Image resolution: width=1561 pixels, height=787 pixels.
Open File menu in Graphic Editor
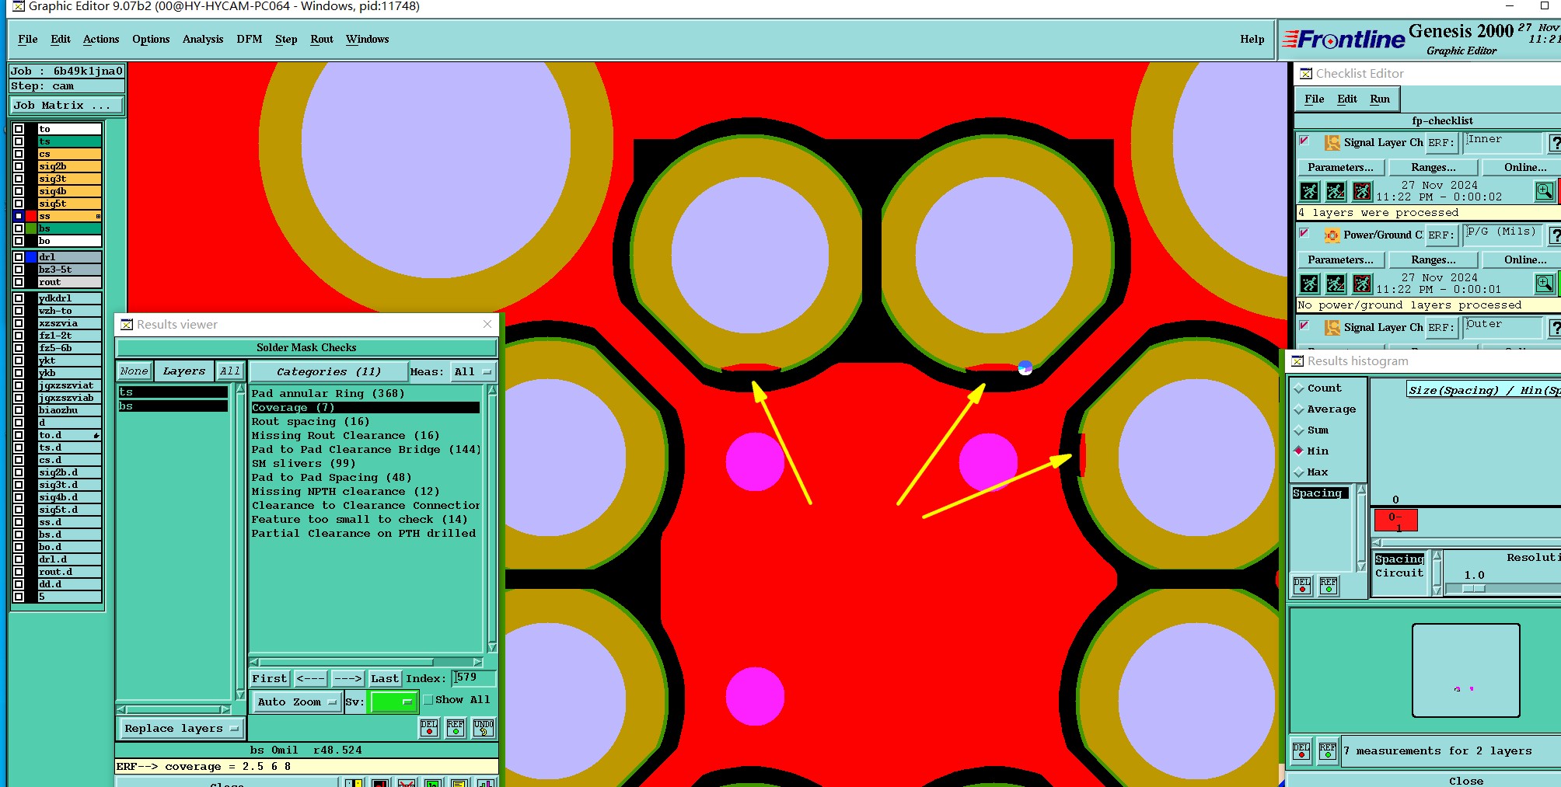coord(28,40)
